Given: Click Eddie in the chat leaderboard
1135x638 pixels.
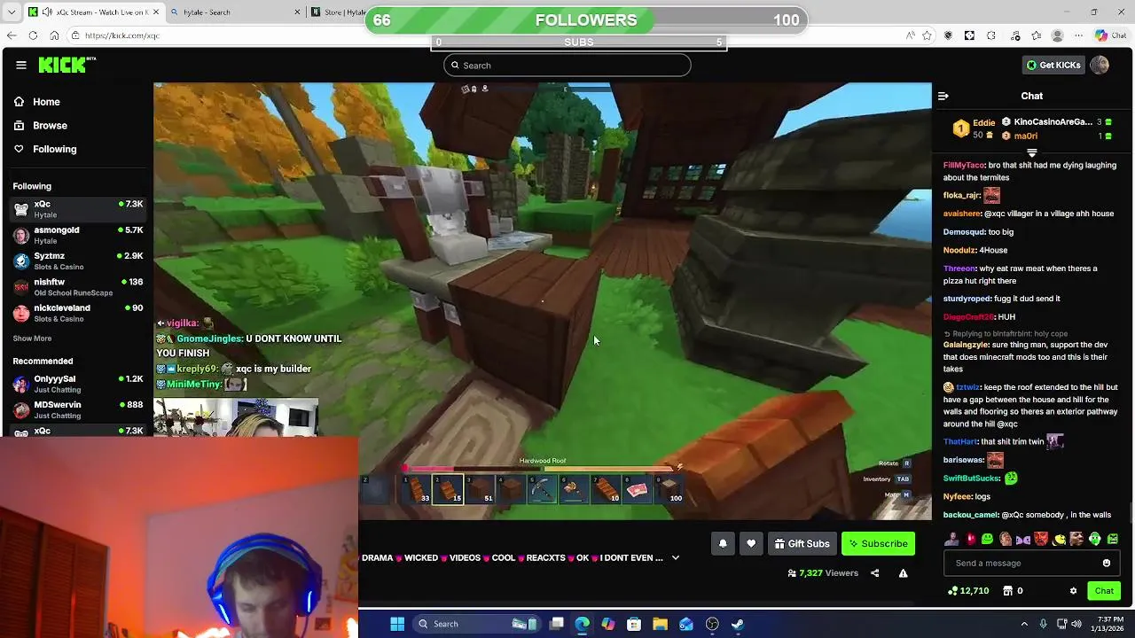Looking at the screenshot, I should click(x=983, y=123).
